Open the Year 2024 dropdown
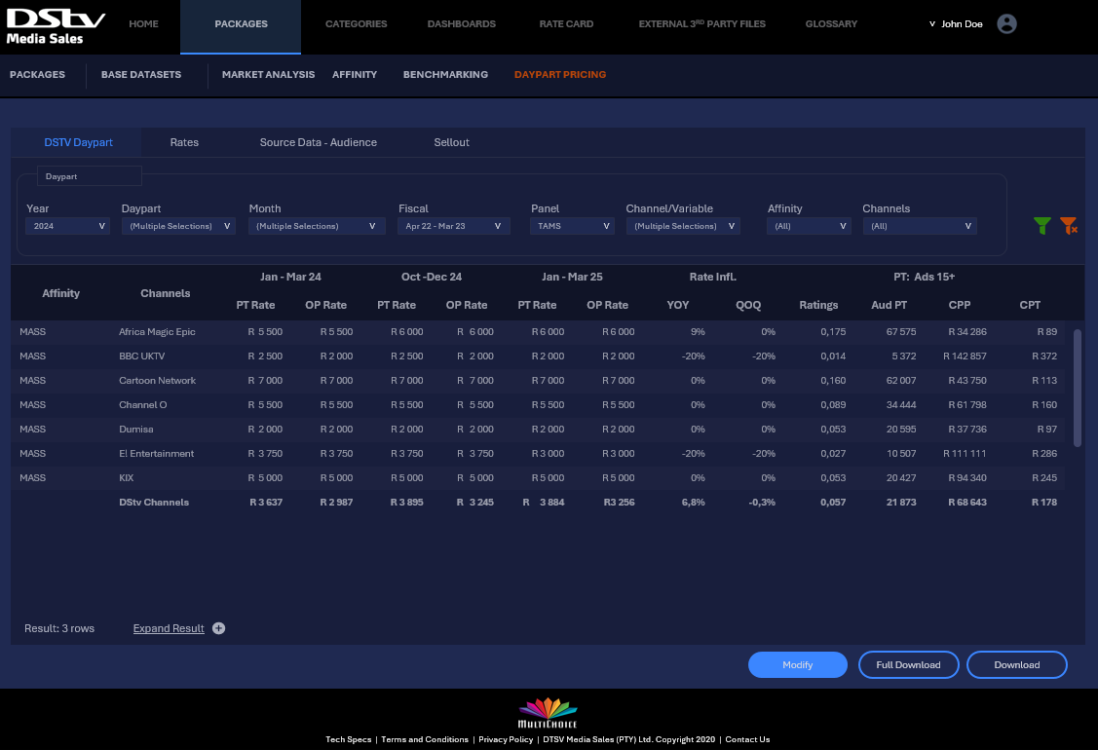 click(67, 226)
